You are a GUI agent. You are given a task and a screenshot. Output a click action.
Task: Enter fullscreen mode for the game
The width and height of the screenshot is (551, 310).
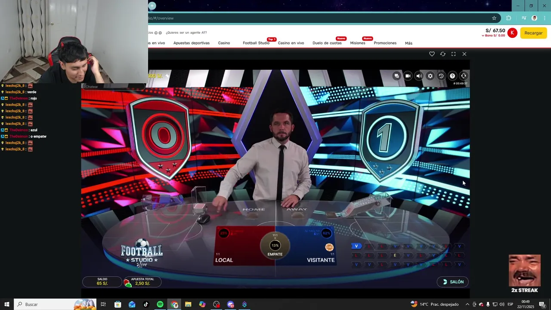coord(453,54)
